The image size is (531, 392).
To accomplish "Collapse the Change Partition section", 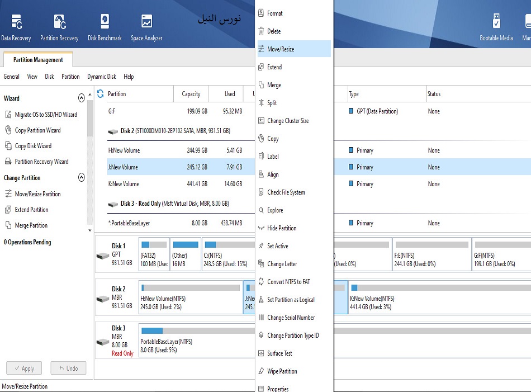I will (82, 178).
